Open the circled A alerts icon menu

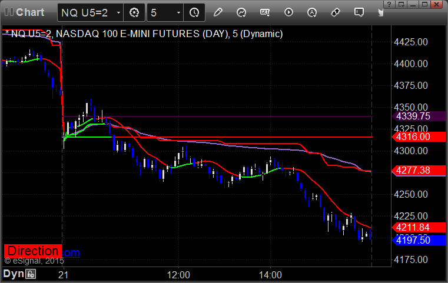(x=311, y=12)
